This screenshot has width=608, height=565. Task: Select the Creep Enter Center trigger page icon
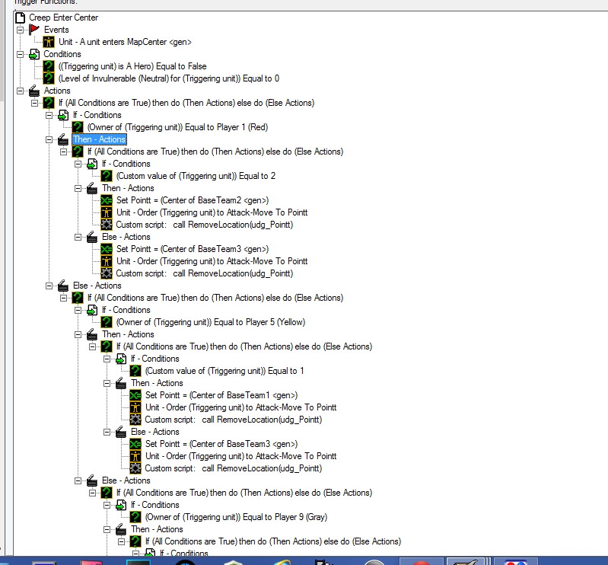pyautogui.click(x=20, y=18)
